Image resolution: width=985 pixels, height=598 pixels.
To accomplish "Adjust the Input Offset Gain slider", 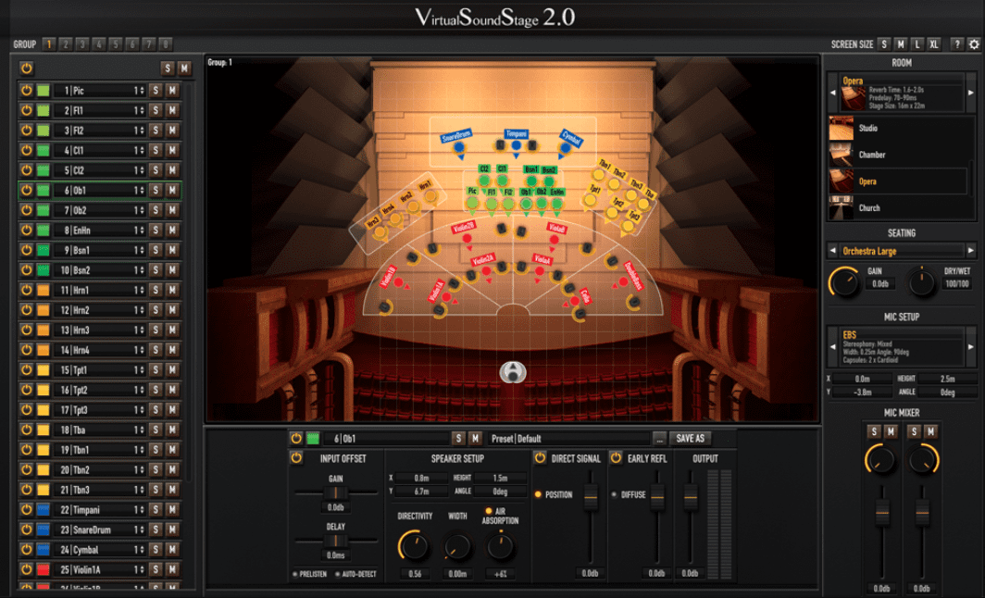I will pos(335,492).
